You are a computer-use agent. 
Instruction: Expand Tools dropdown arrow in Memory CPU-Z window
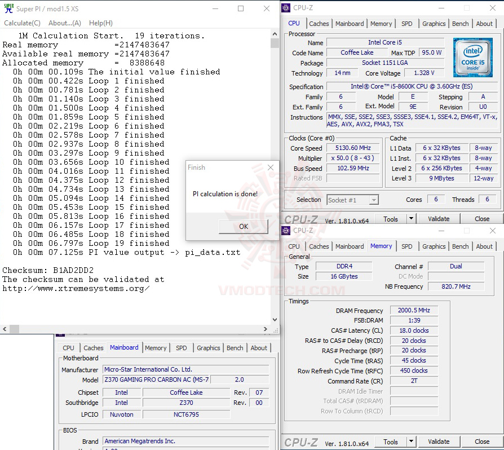tap(411, 442)
